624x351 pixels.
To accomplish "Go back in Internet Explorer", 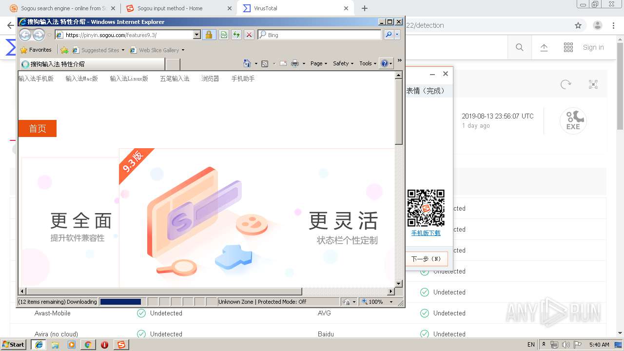I will [x=25, y=35].
